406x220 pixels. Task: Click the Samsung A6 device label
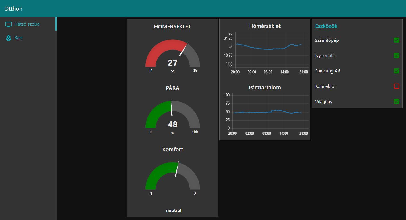[327, 71]
